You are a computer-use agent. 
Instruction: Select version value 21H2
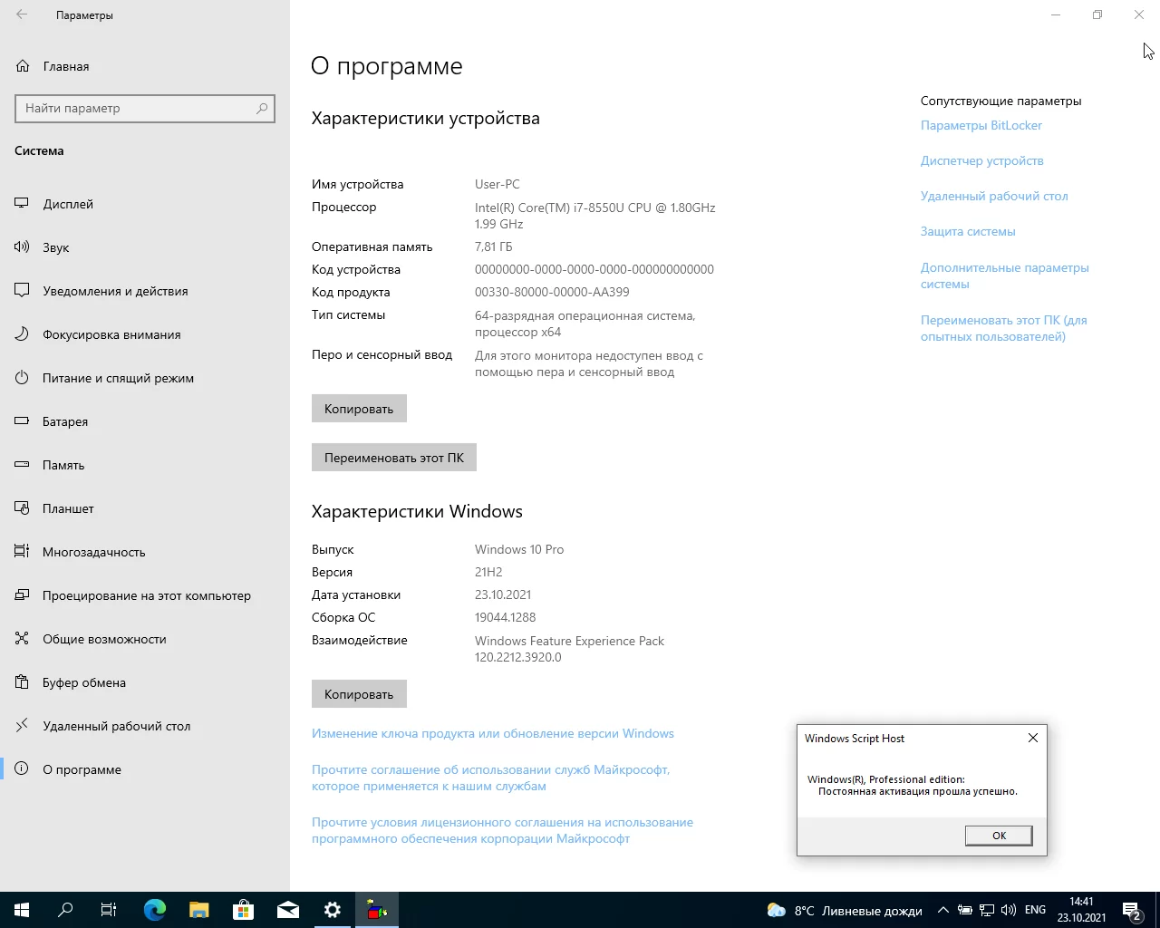tap(488, 572)
